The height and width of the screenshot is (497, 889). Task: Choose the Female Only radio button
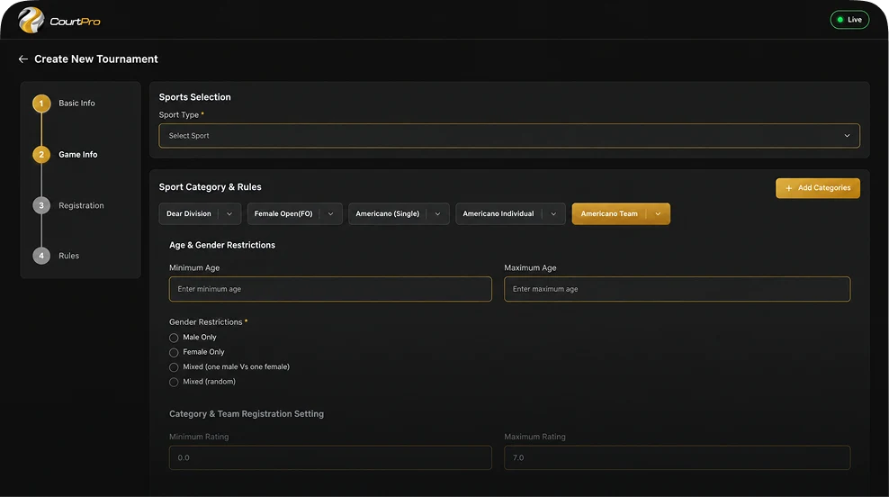point(174,352)
